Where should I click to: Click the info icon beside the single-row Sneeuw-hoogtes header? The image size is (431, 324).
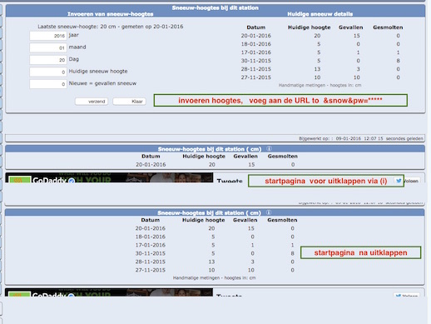click(x=269, y=148)
